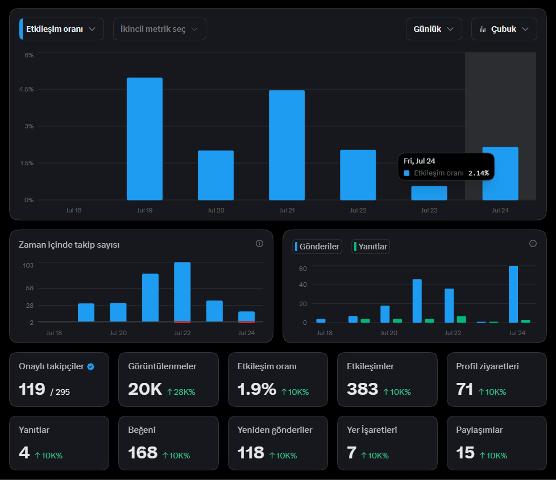556x480 pixels.
Task: Toggle Yanıtlar series in the chart
Action: pyautogui.click(x=370, y=247)
